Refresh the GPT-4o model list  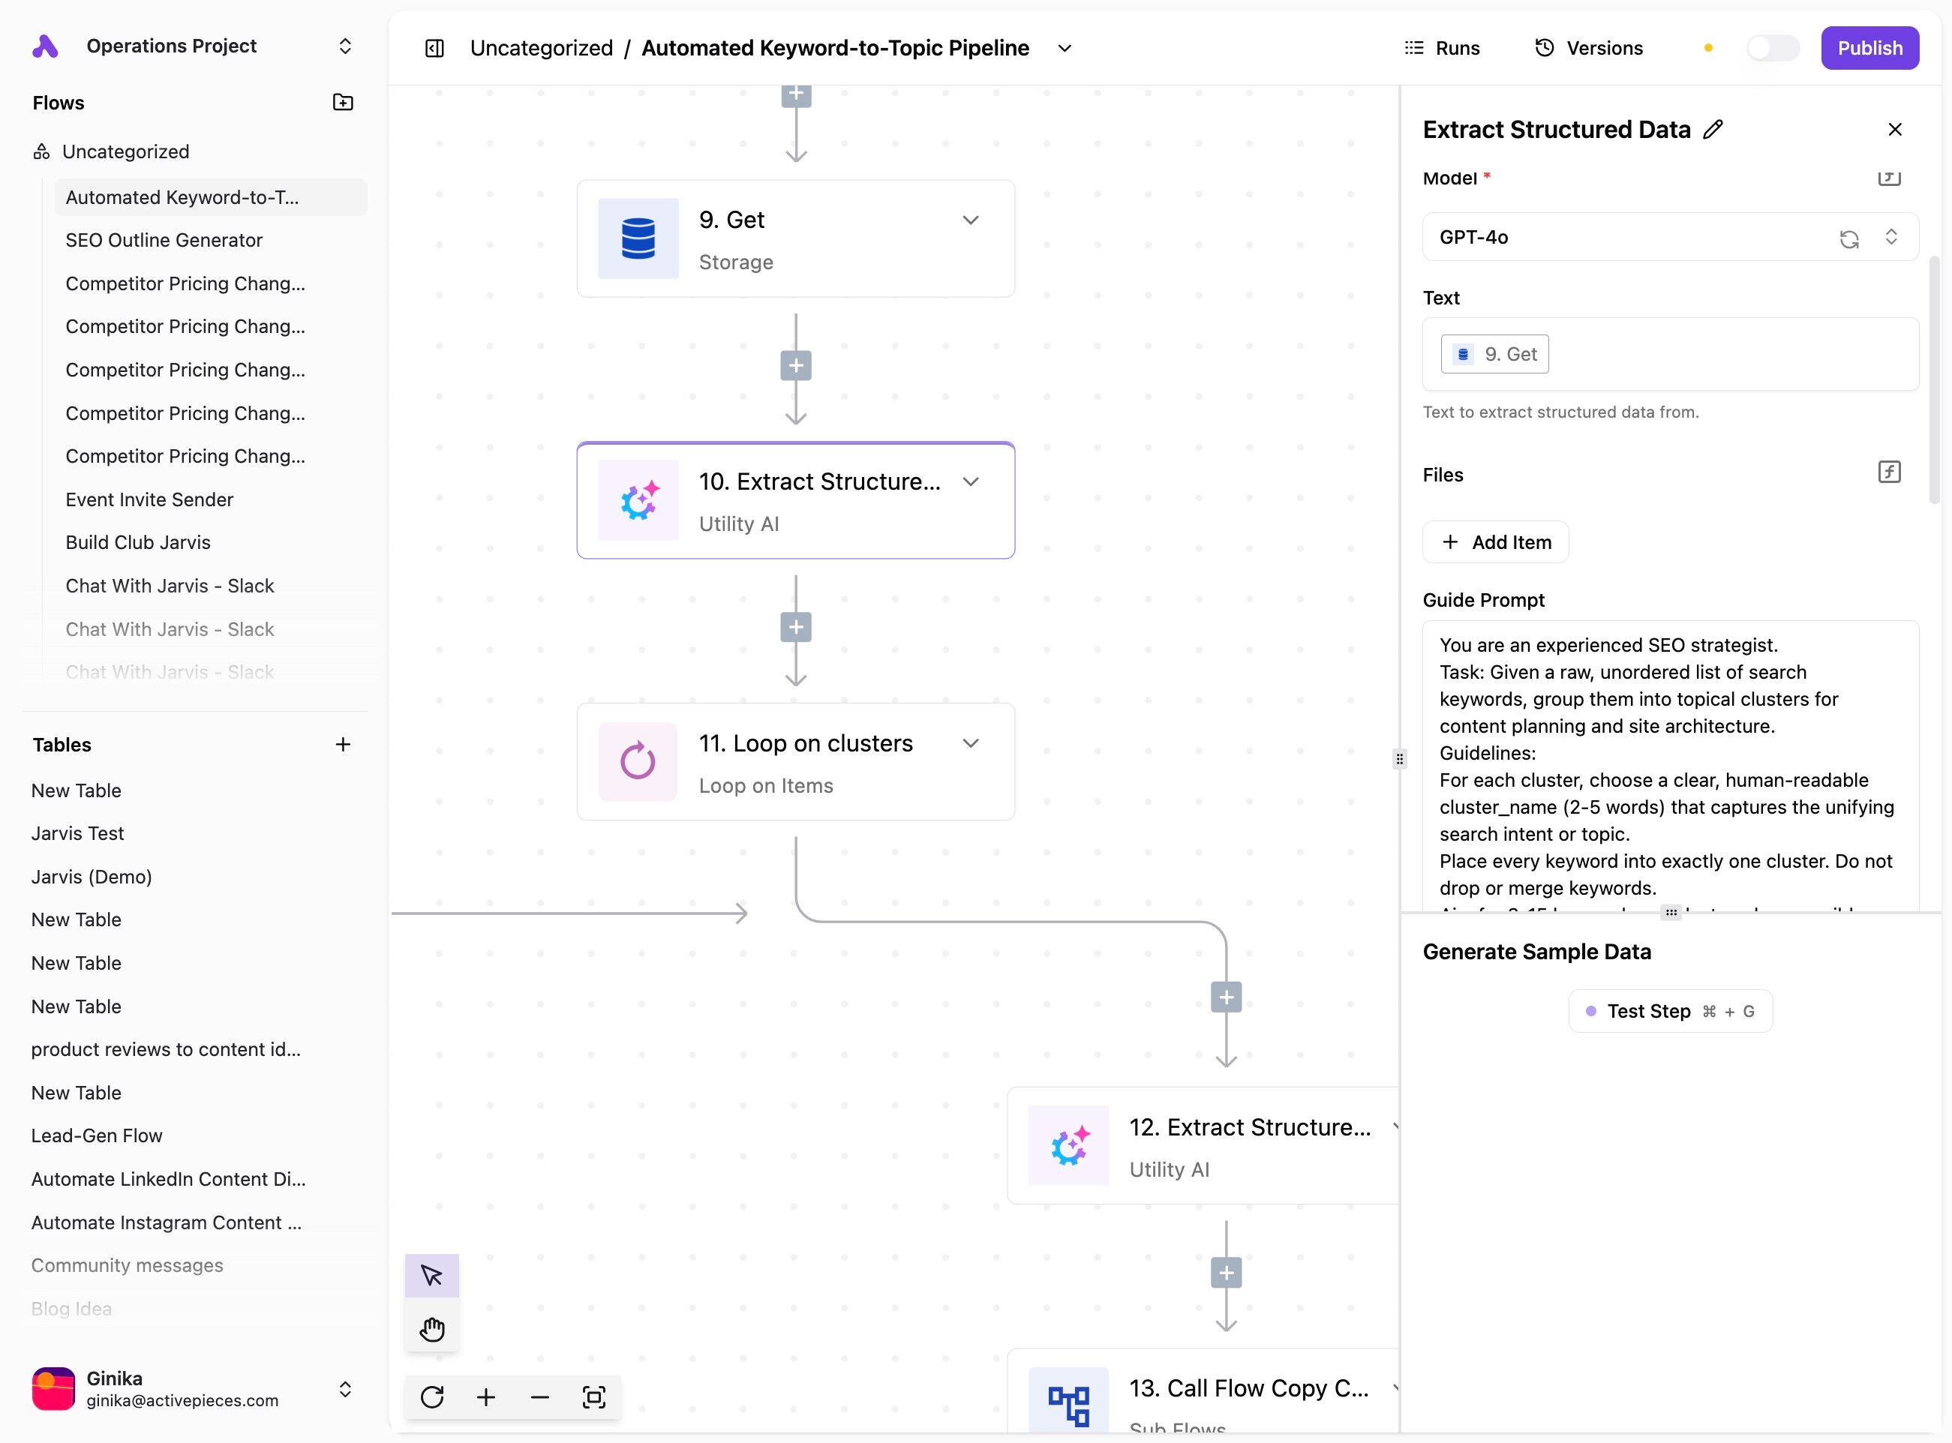(1848, 238)
